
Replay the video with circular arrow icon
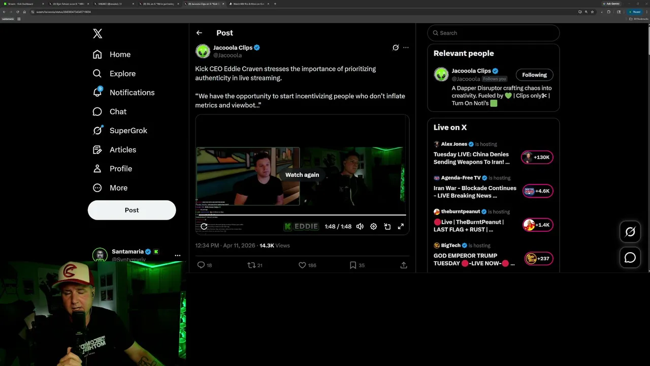tap(204, 226)
